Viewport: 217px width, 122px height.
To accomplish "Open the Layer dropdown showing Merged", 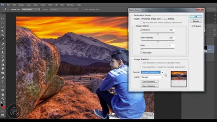I will tap(152, 77).
